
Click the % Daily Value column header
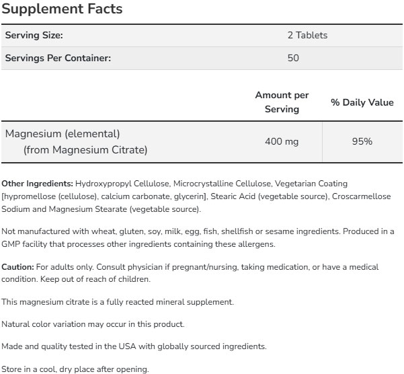pyautogui.click(x=362, y=103)
